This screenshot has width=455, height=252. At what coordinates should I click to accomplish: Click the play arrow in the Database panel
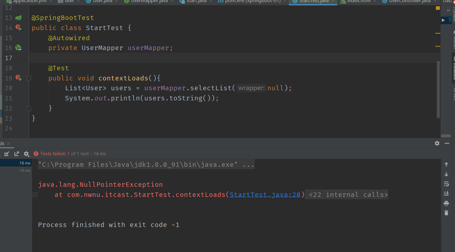[x=443, y=20]
